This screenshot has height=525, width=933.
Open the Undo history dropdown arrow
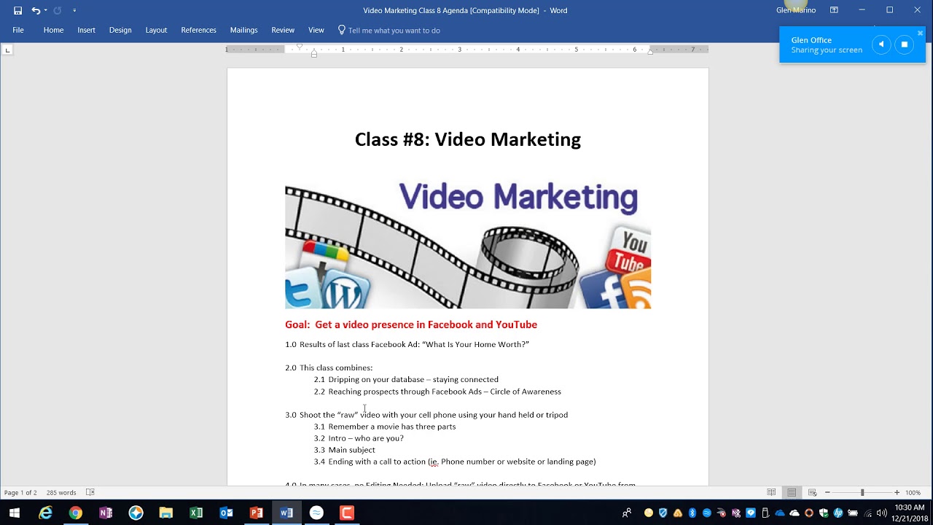[x=45, y=10]
